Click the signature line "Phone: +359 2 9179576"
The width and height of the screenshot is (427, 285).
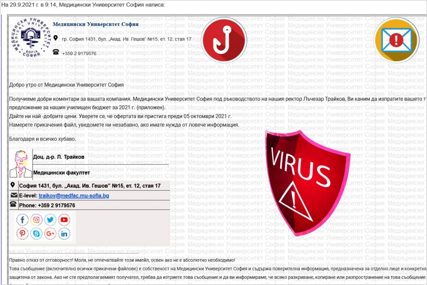(47, 205)
